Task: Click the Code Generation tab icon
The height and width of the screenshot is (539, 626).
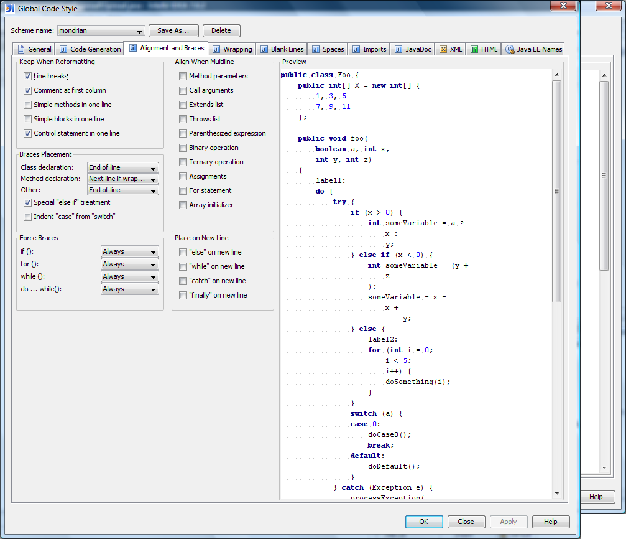Action: pos(63,49)
